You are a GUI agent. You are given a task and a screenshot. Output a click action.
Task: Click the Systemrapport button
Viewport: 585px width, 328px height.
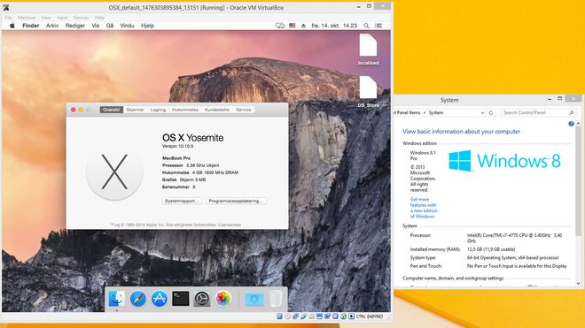tap(182, 201)
